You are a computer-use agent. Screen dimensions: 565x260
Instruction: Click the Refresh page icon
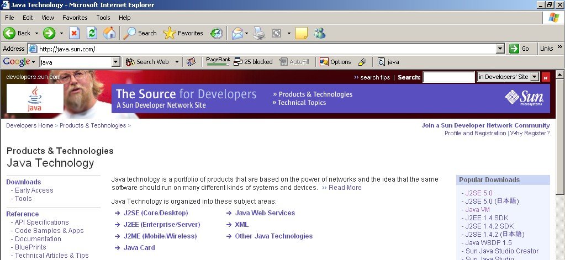pyautogui.click(x=92, y=33)
